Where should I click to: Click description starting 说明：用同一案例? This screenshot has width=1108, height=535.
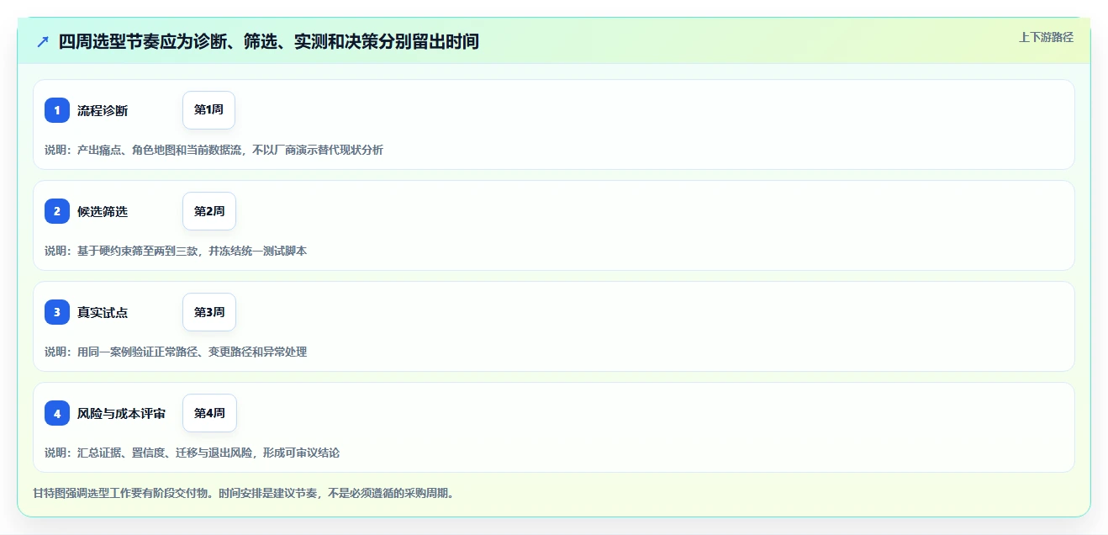pos(176,352)
